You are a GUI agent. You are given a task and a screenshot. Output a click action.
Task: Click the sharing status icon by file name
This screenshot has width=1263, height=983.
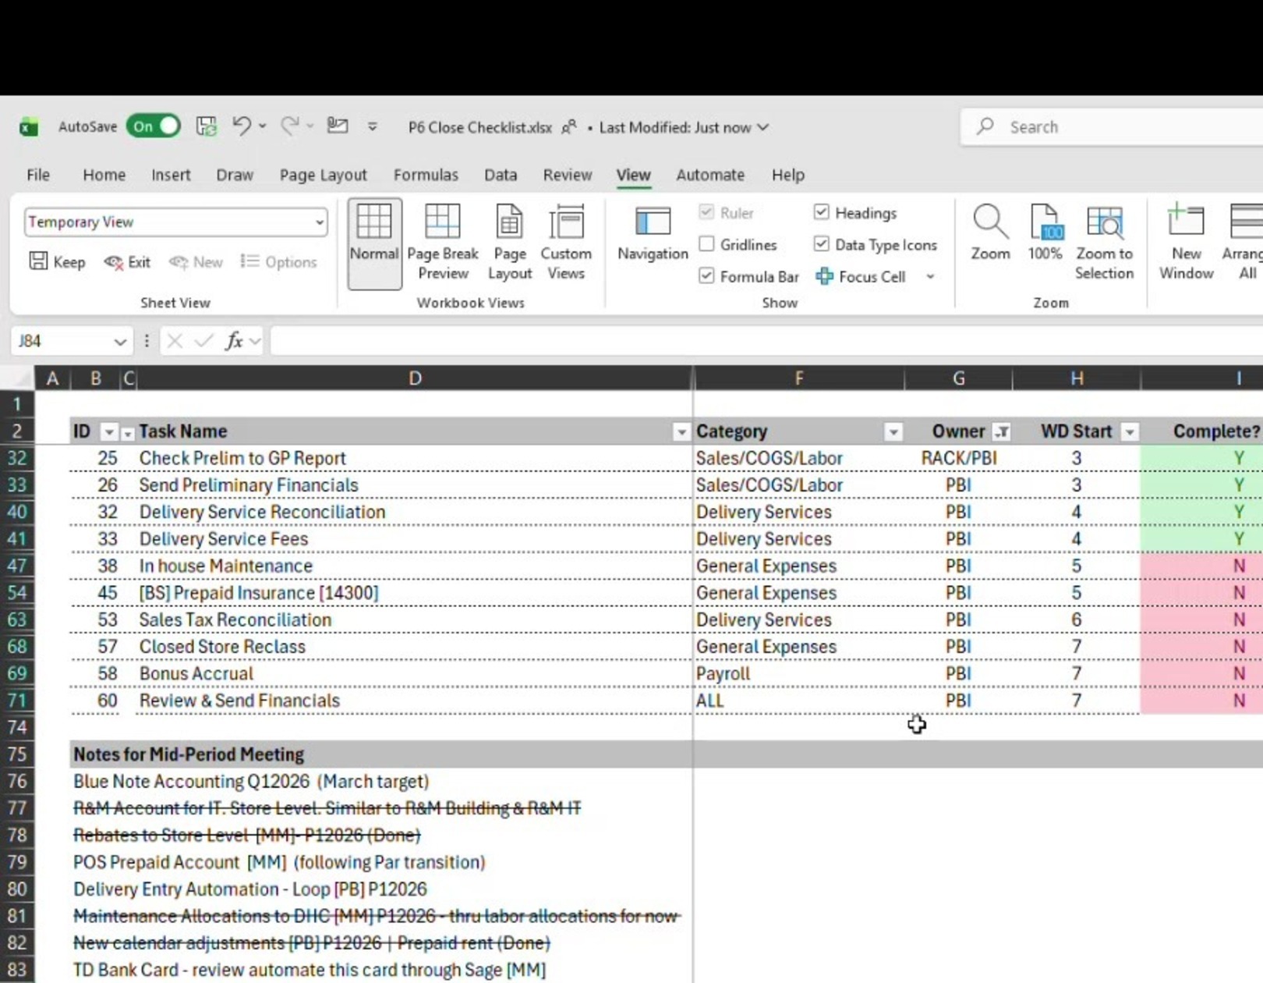pyautogui.click(x=569, y=126)
